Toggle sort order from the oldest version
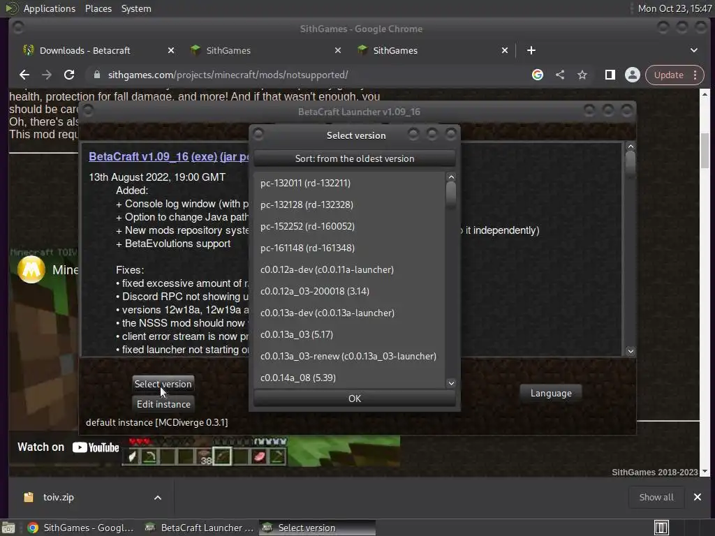Screen dimensions: 715x536 pos(355,158)
